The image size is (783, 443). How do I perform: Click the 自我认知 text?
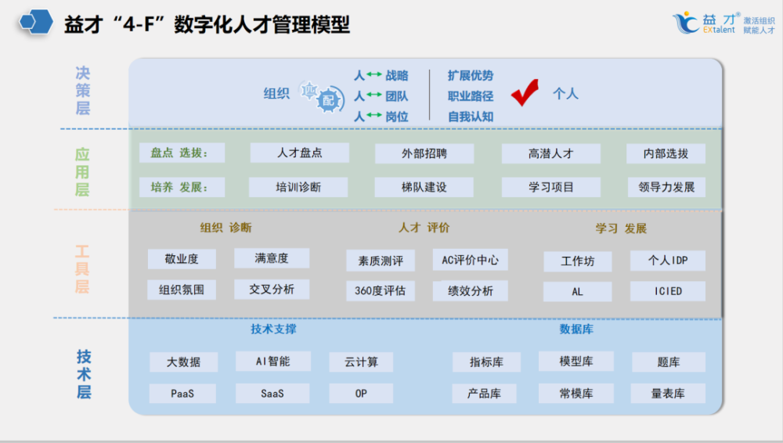(471, 117)
